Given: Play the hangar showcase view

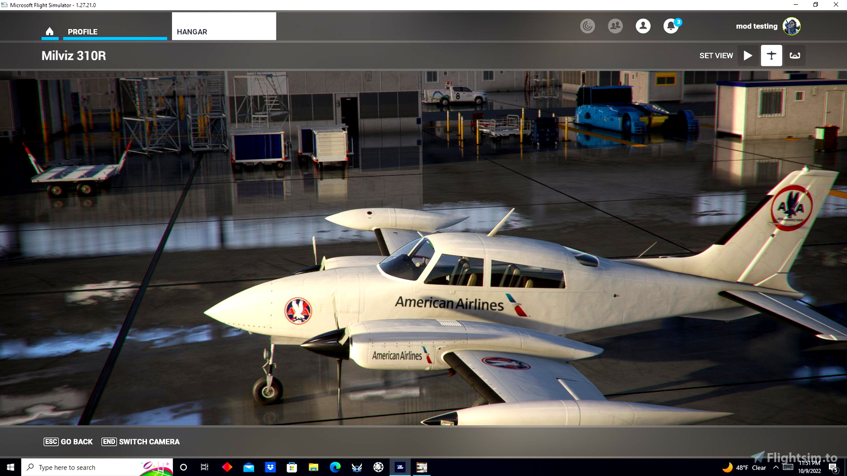Looking at the screenshot, I should tap(748, 56).
